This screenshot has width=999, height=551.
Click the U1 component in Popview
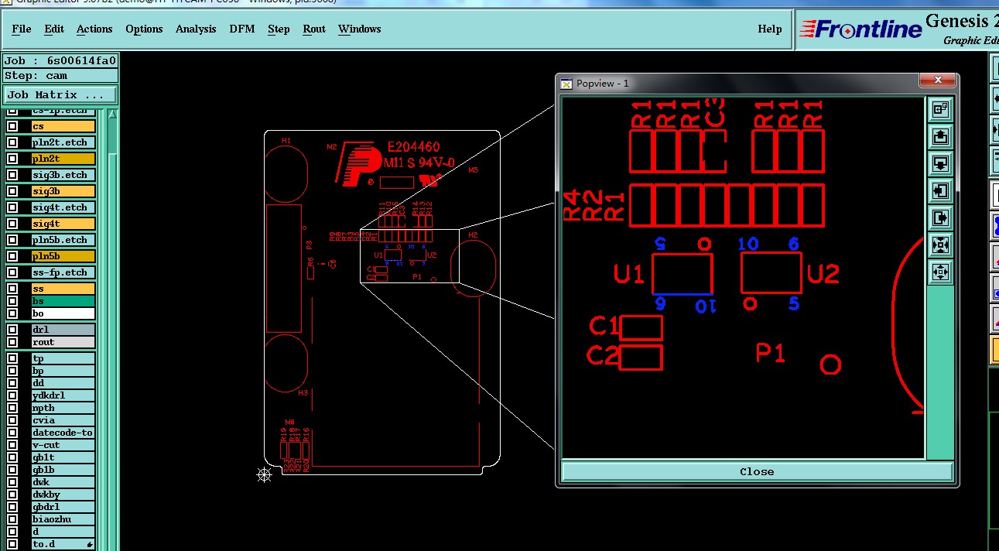coord(682,274)
